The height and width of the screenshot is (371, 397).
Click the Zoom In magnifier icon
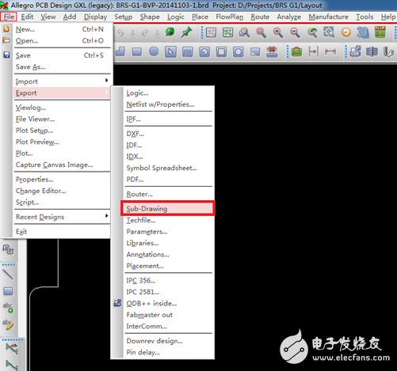click(278, 32)
